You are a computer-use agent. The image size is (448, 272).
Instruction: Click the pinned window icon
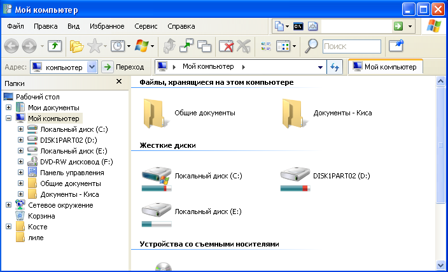click(x=396, y=45)
